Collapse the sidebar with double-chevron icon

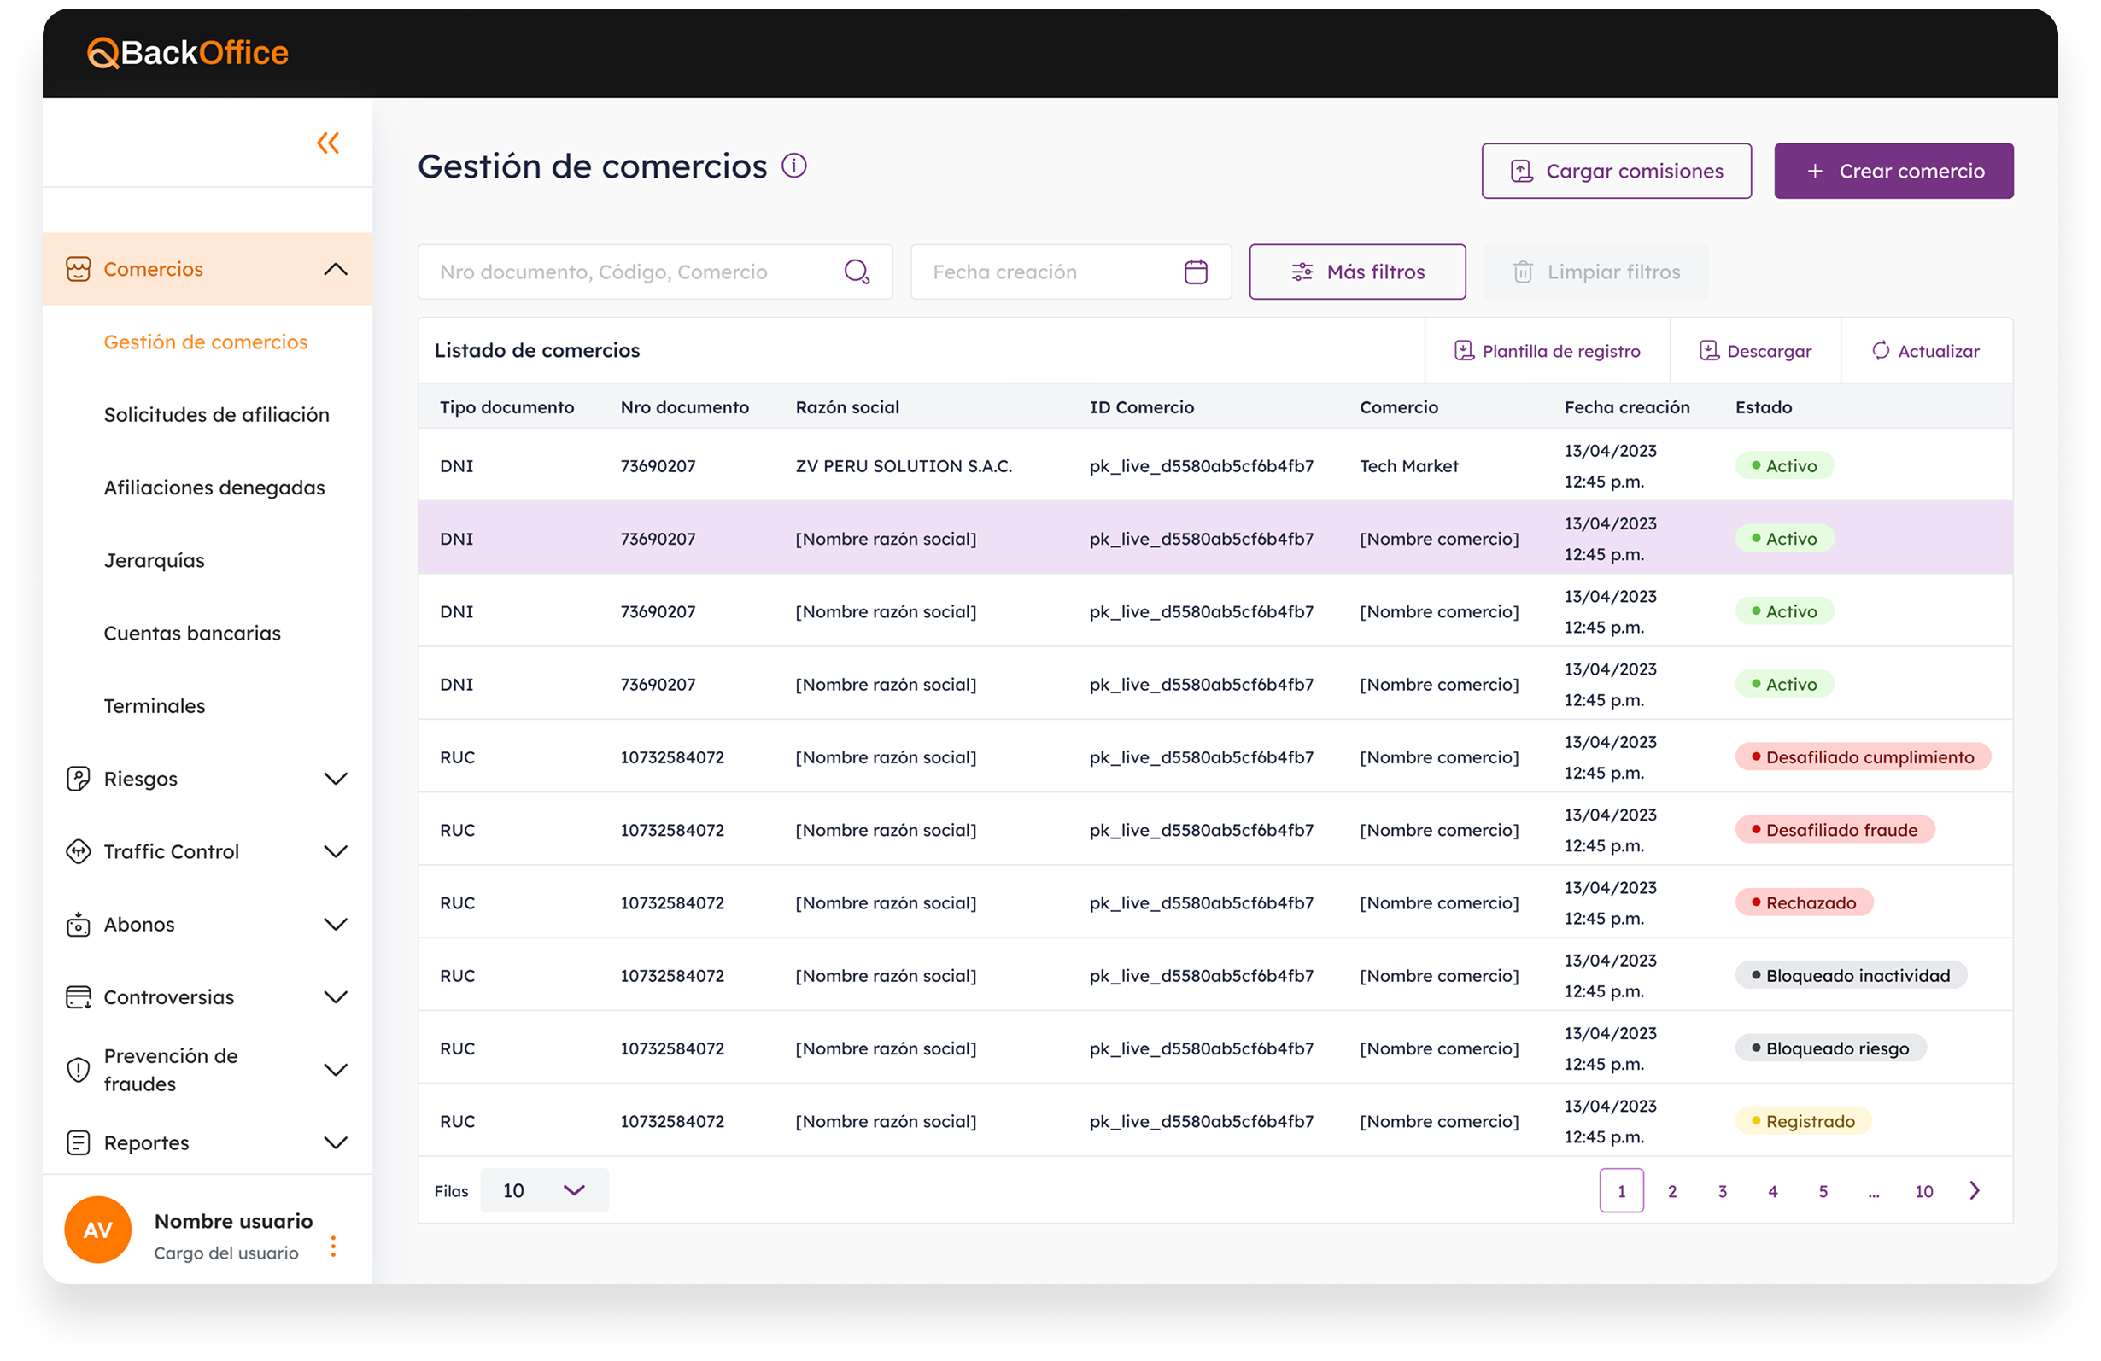coord(327,143)
